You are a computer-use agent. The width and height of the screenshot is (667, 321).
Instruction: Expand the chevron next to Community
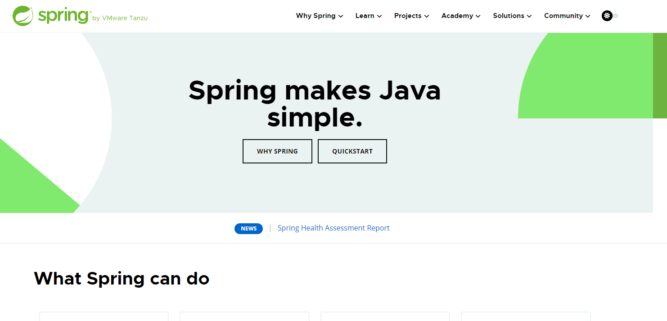tap(588, 16)
